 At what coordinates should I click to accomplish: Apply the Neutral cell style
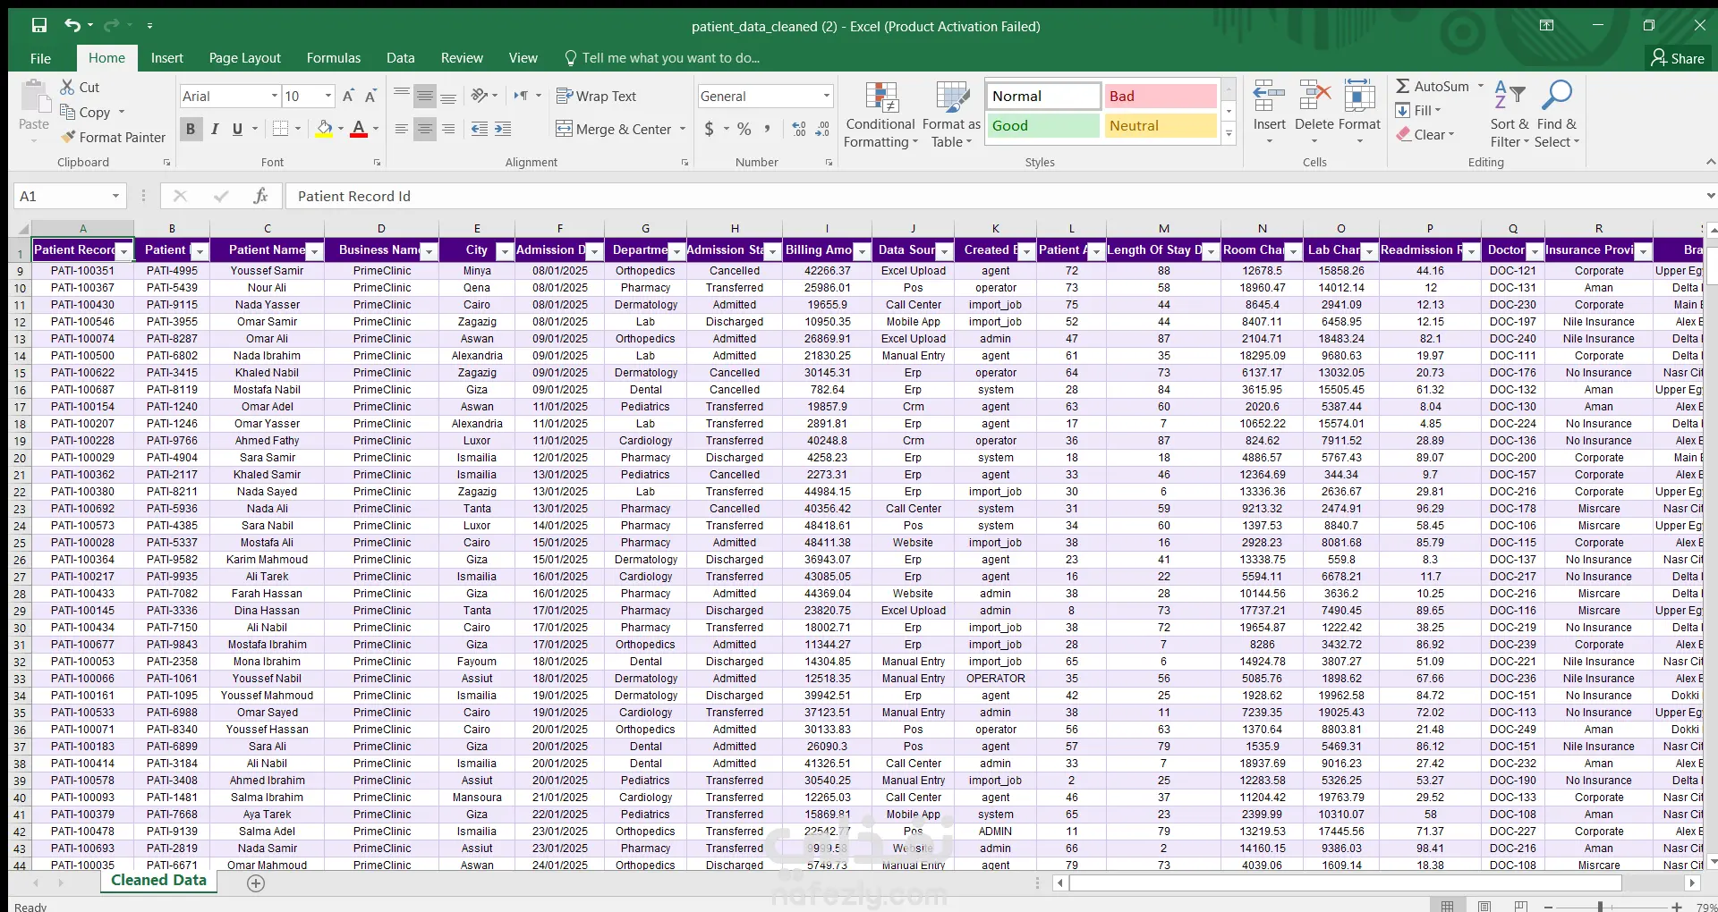click(1161, 126)
